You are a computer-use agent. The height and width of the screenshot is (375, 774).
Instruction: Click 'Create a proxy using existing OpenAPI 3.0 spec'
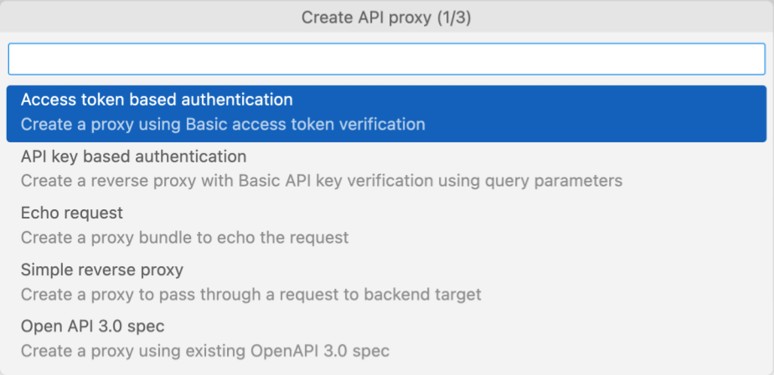click(204, 351)
